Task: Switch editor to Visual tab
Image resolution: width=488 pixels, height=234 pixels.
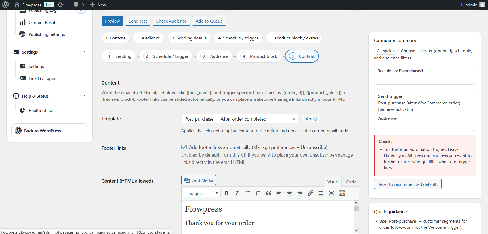Action: pyautogui.click(x=333, y=182)
